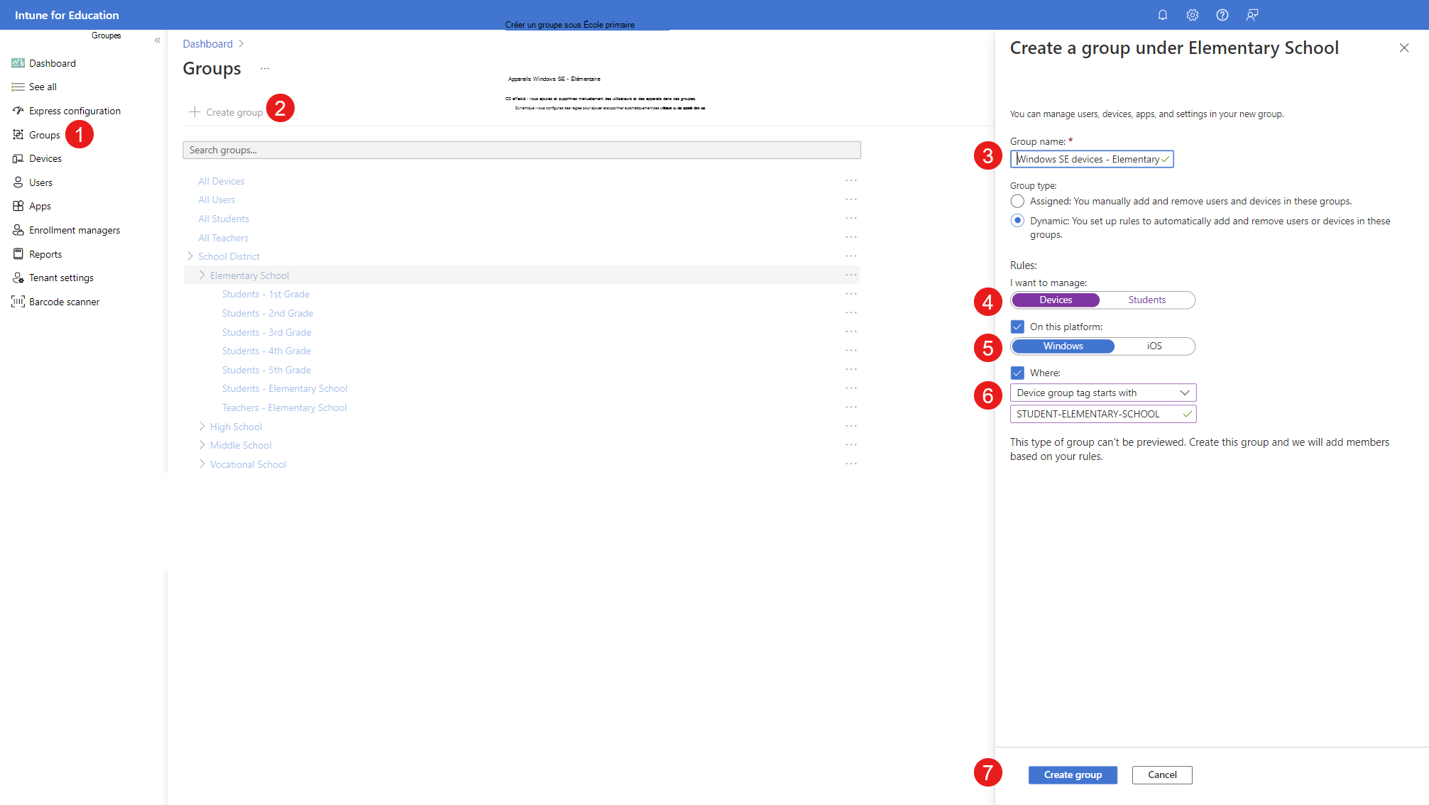Image resolution: width=1429 pixels, height=805 pixels.
Task: Select Students toggle under I want to manage
Action: 1146,300
